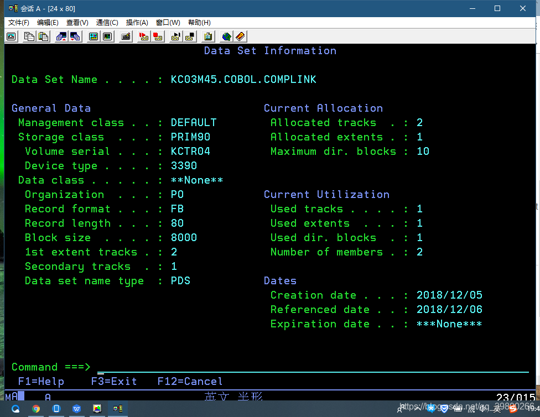Viewport: 540px width, 417px height.
Task: Click the Record length value 80
Action: click(178, 223)
